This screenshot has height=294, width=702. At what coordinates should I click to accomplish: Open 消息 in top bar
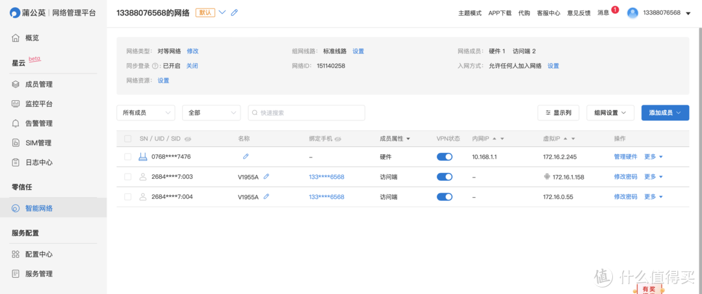tap(603, 13)
